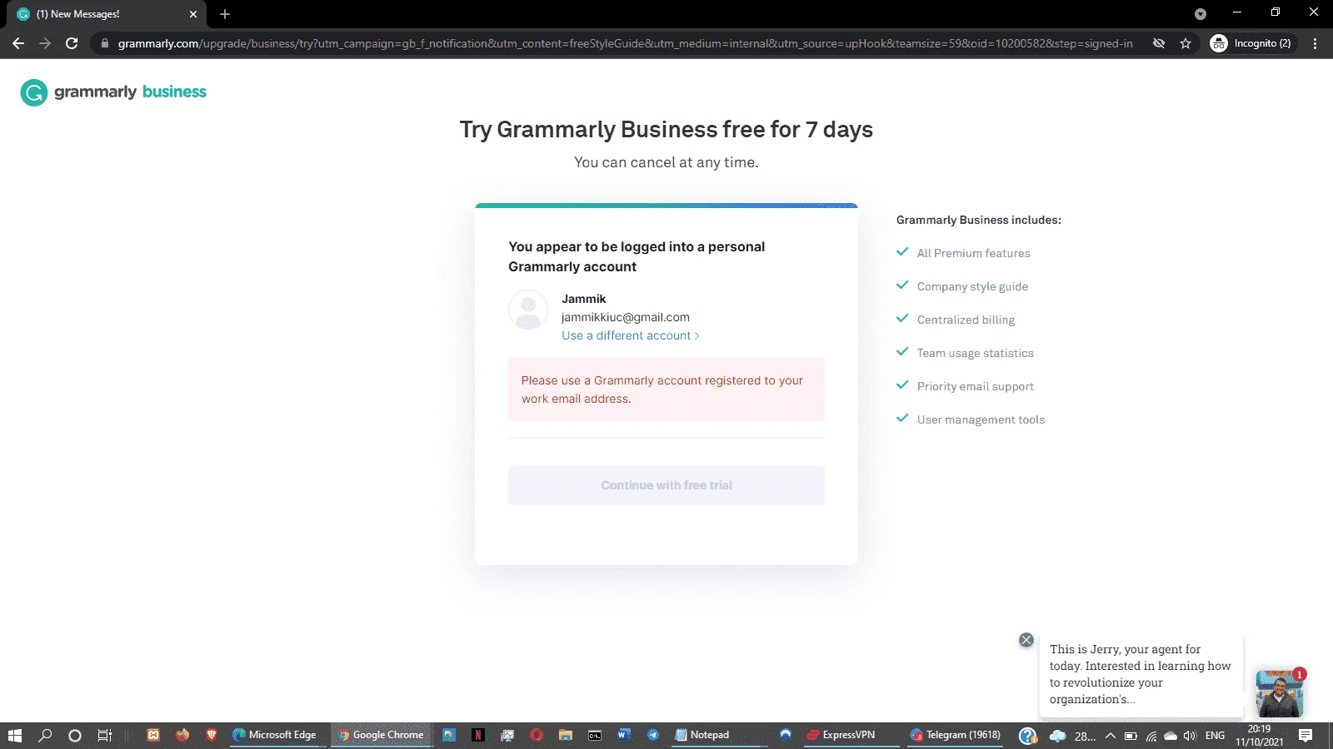Screen dimensions: 1333x749
Task: Open the Telegram paper plane icon
Action: (x=653, y=735)
